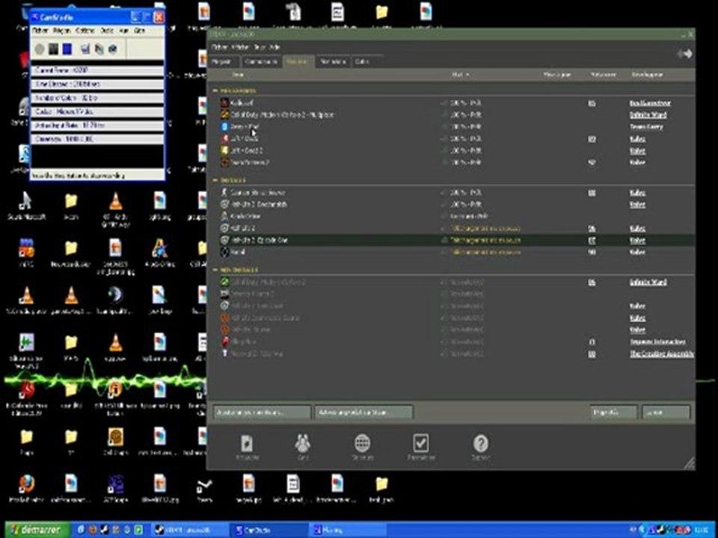Click the arrows icon at top right of Steam
Screen dimensions: 718x538
(684, 54)
